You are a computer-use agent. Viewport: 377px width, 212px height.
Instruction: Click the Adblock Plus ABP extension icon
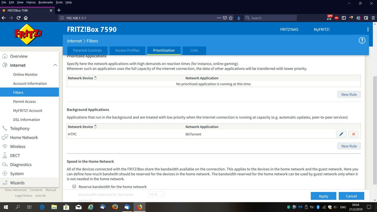click(336, 18)
